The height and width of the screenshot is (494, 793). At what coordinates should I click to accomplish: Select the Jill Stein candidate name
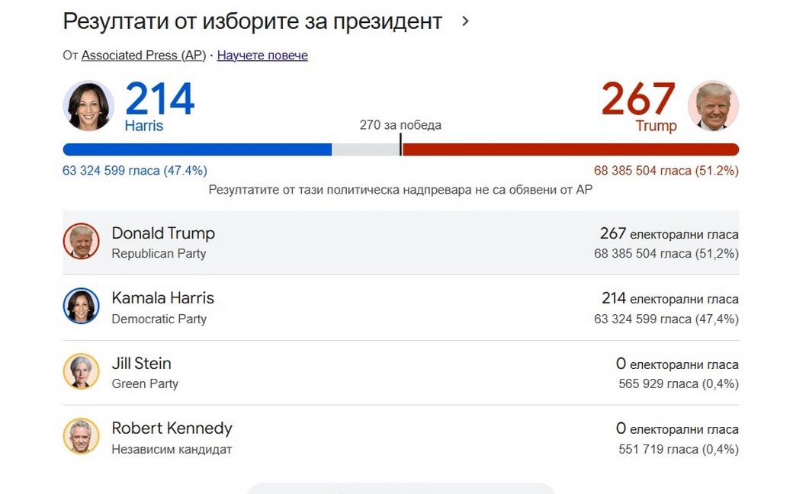click(141, 363)
